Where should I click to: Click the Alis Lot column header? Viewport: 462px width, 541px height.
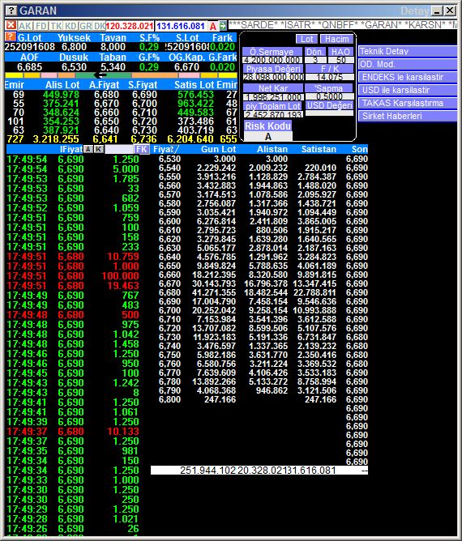tap(62, 85)
